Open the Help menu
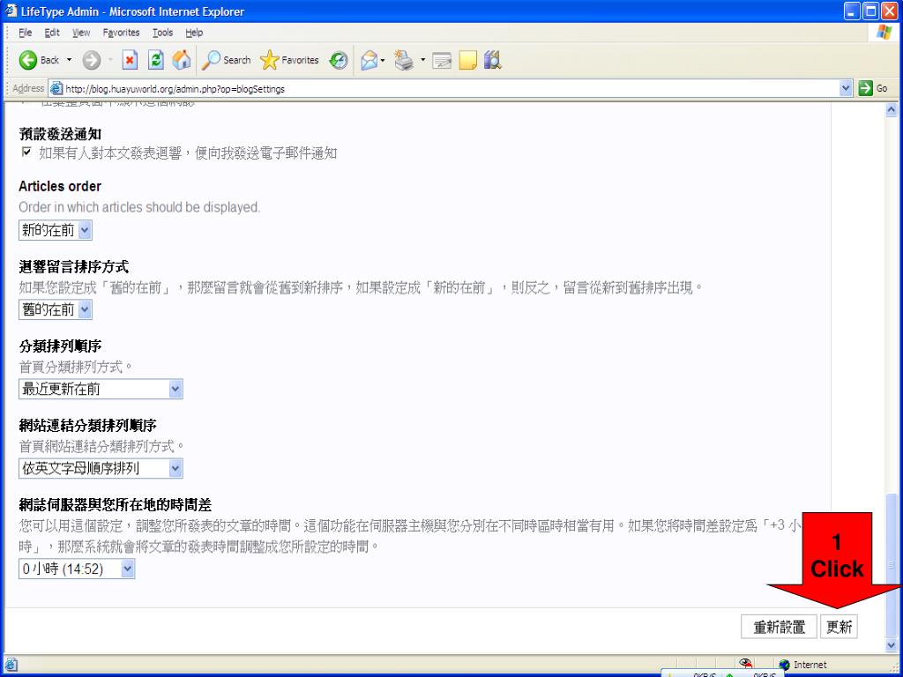 [194, 33]
